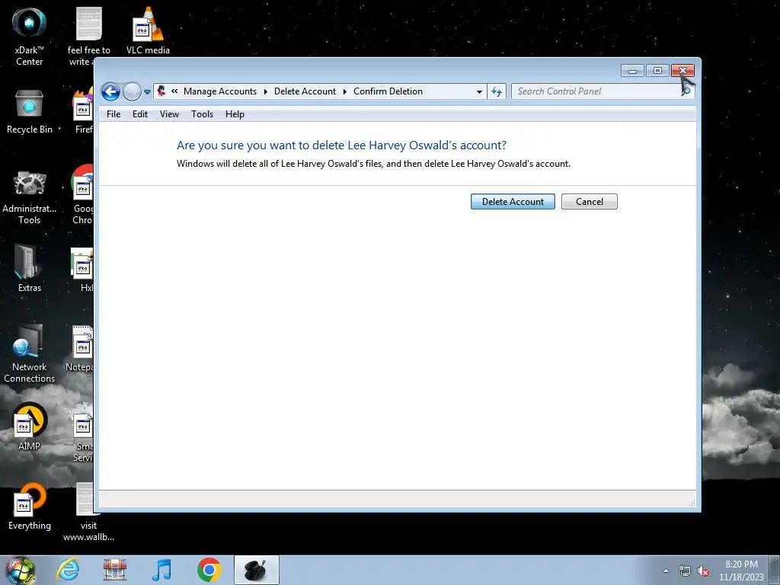The height and width of the screenshot is (585, 780).
Task: Close the Control Panel window
Action: coord(682,71)
